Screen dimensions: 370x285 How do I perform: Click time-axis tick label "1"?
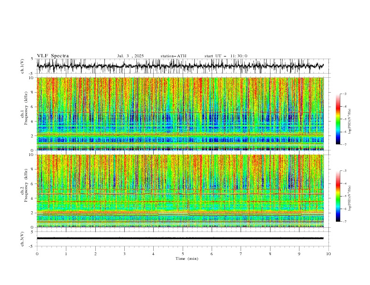tap(66, 254)
